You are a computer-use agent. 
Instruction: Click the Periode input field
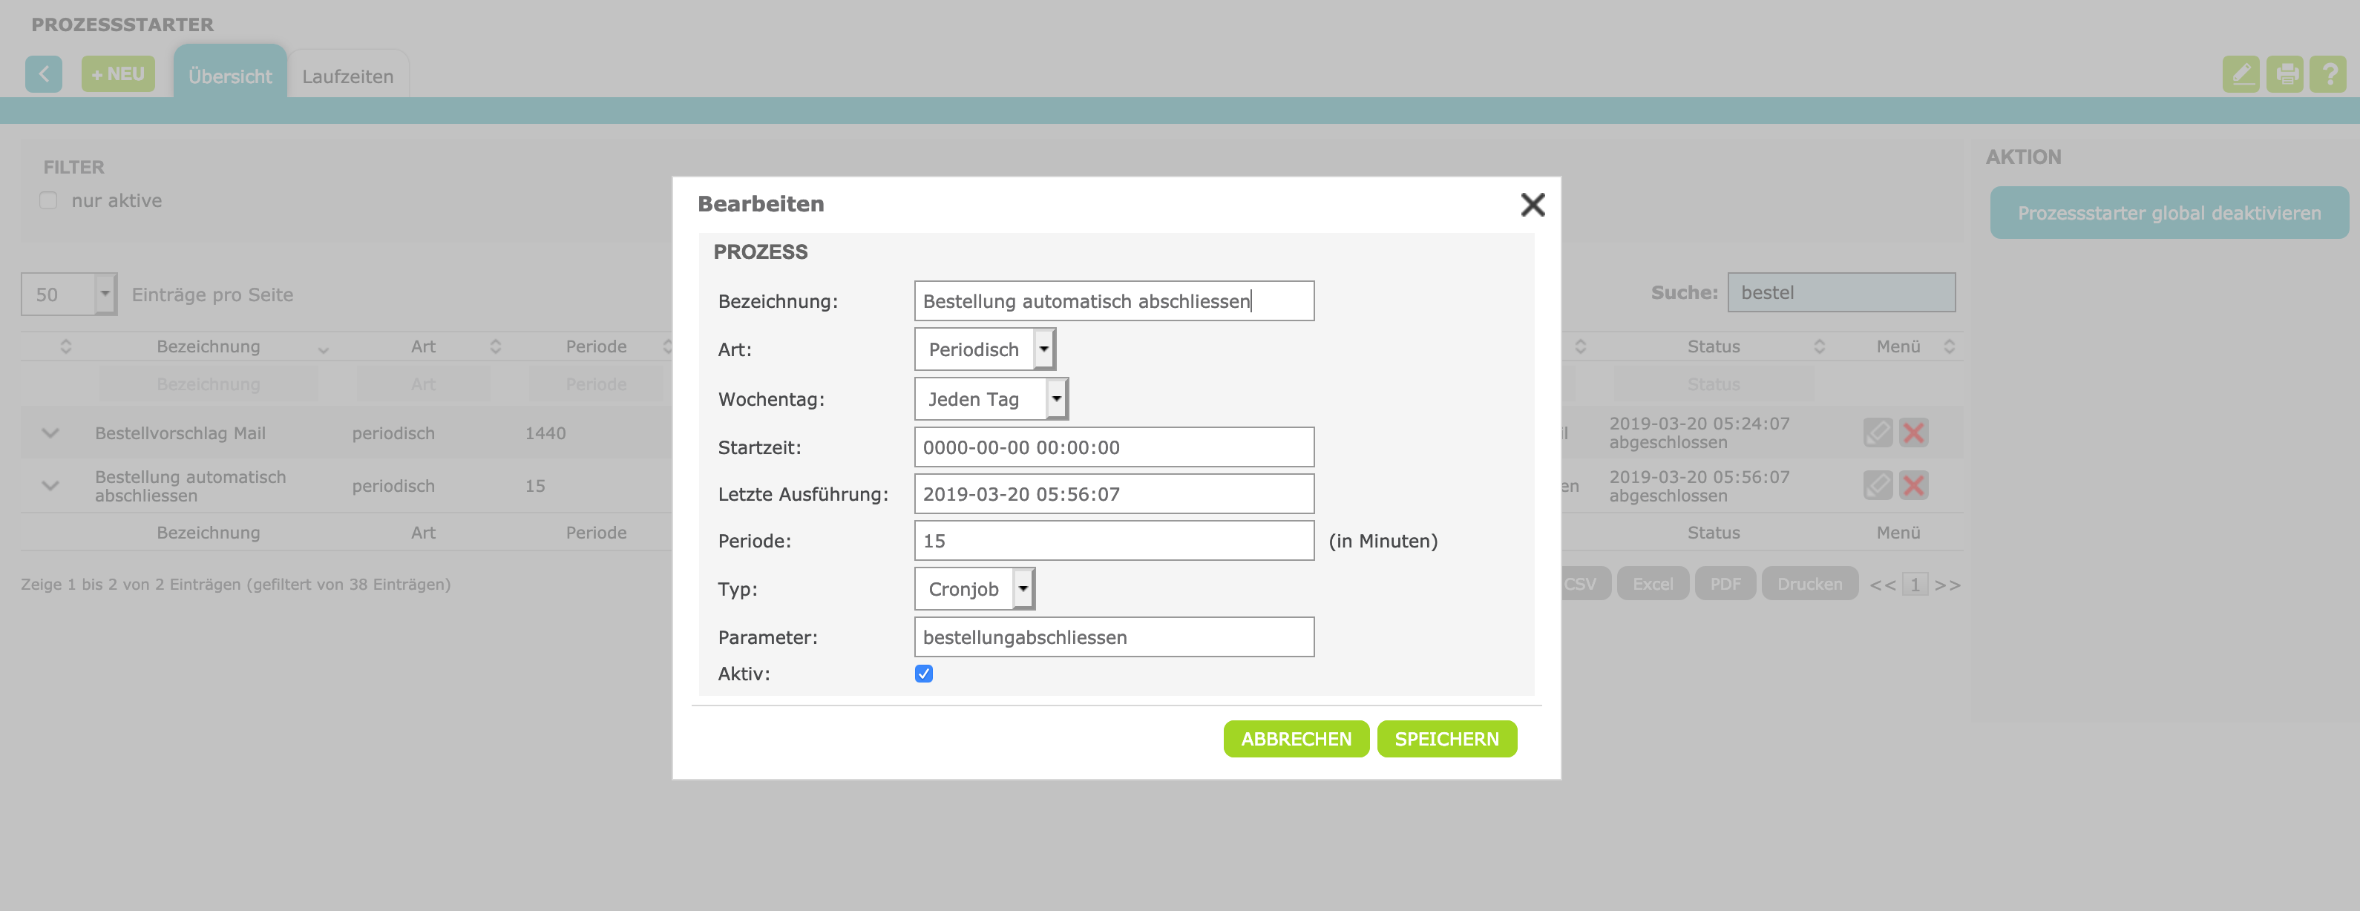coord(1113,541)
